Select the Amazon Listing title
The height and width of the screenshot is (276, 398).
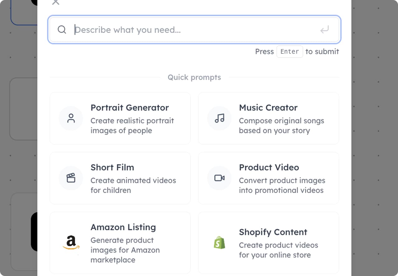[123, 227]
